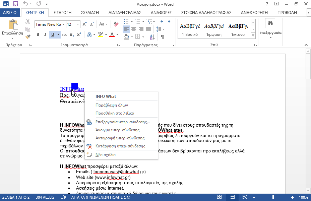Open the Γραμματοσειρά dialog launcher
Viewport: 311px width, 201px height.
point(118,45)
